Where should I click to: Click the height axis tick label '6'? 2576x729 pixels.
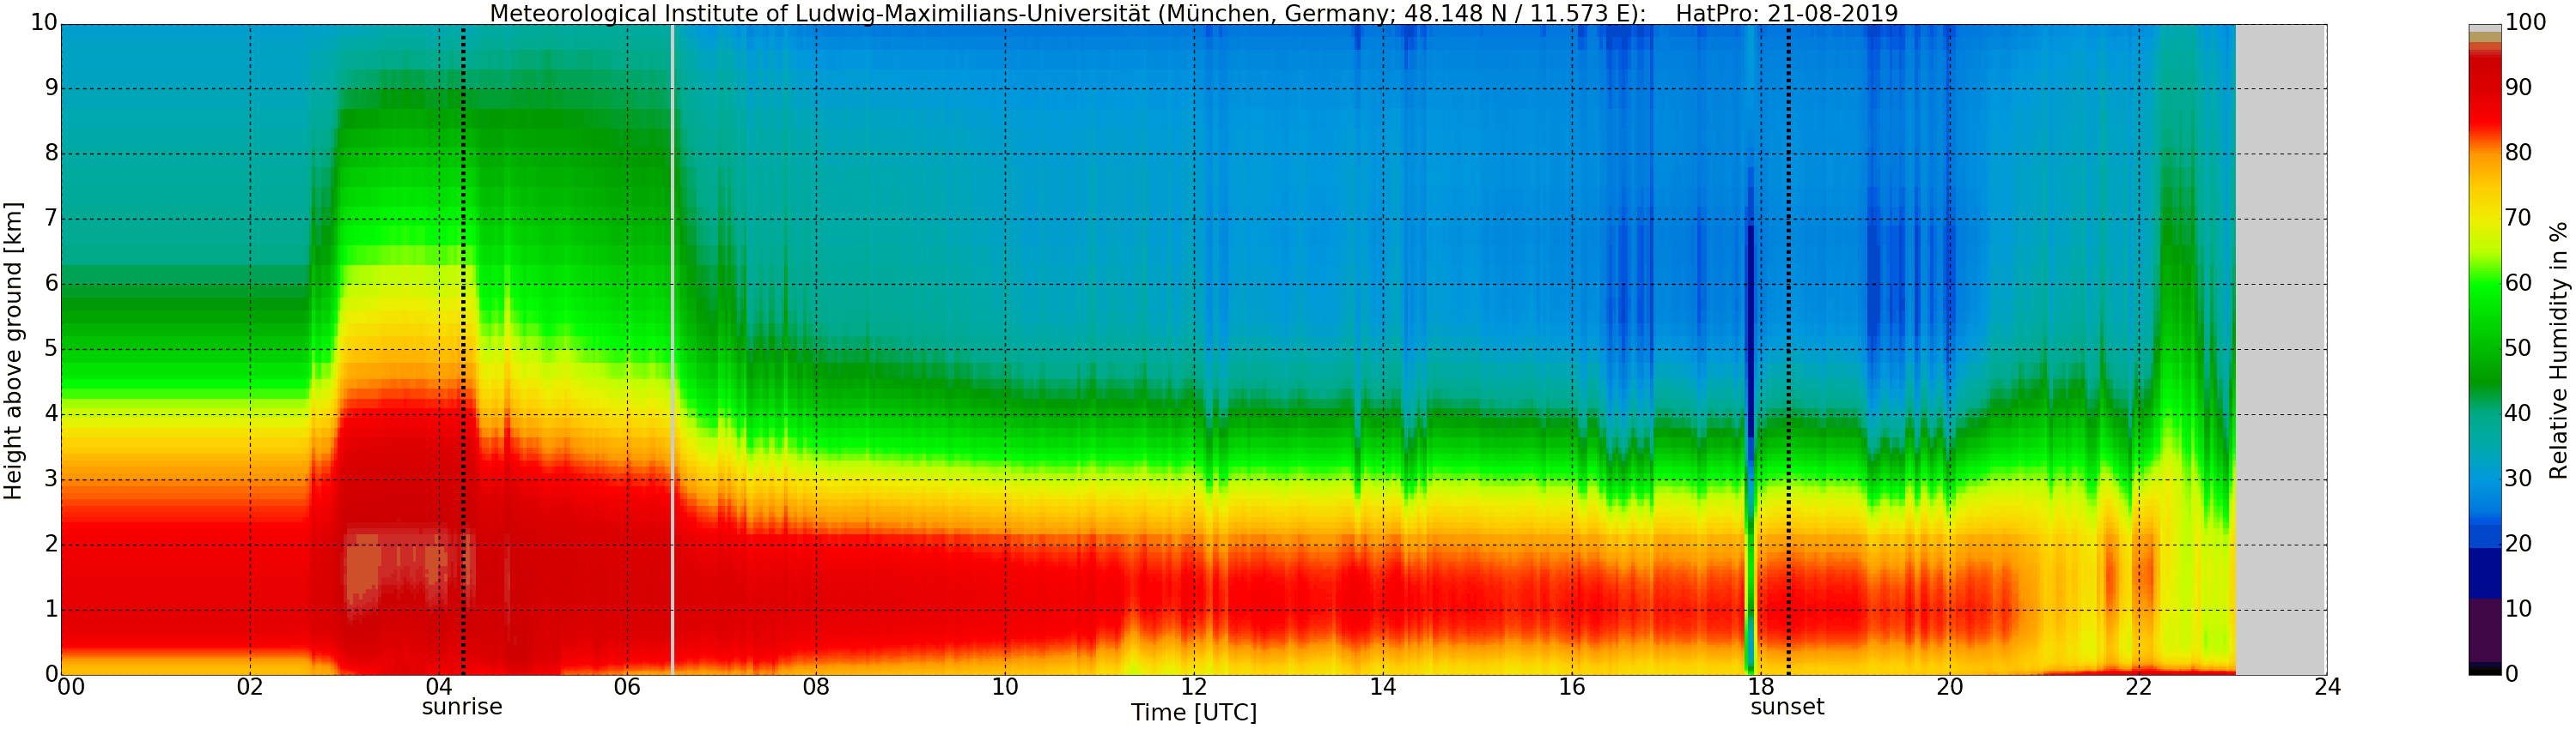click(51, 283)
